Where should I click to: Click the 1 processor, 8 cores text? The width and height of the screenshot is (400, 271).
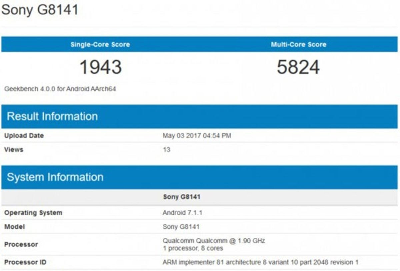pos(193,248)
